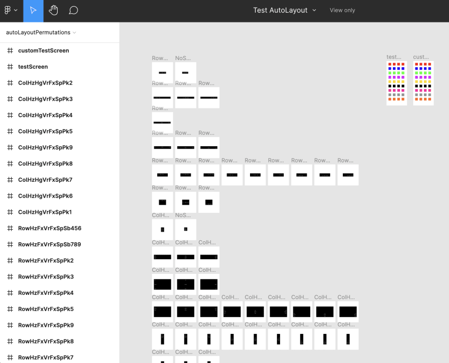Click the frame icon beside RowHzFxVrFxSpPk2
This screenshot has width=449, height=363.
[x=10, y=260]
